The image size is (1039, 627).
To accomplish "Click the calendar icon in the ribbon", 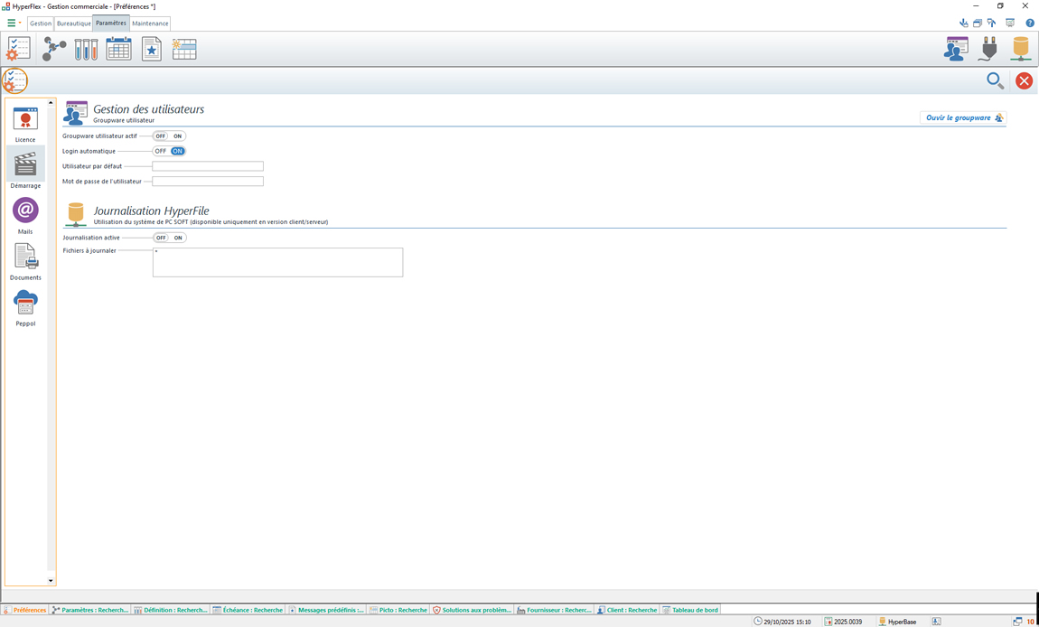I will click(118, 49).
